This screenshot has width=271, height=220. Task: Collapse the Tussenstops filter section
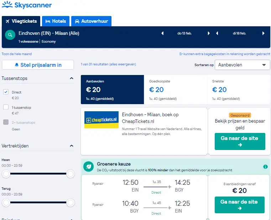click(72, 78)
